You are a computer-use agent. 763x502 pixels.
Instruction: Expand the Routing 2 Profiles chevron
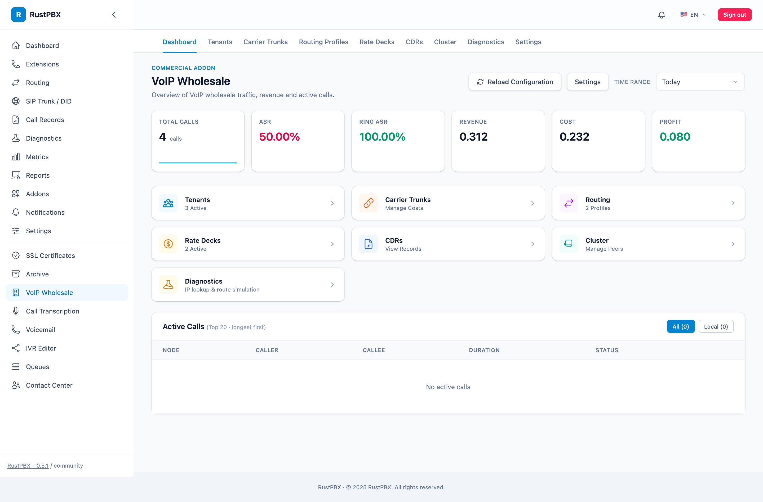pyautogui.click(x=733, y=203)
